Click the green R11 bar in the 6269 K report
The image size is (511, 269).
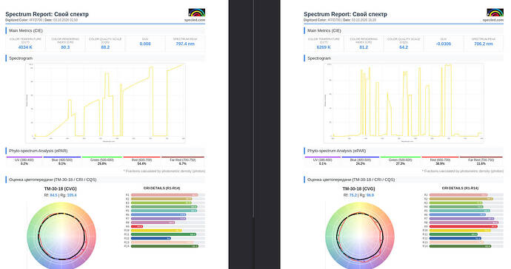click(x=453, y=234)
